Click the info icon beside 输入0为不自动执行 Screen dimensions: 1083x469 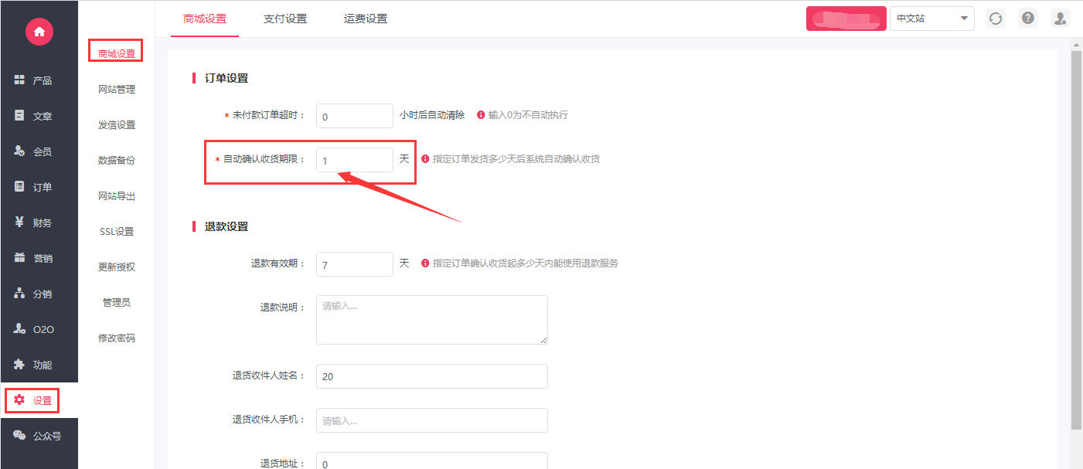[x=481, y=114]
